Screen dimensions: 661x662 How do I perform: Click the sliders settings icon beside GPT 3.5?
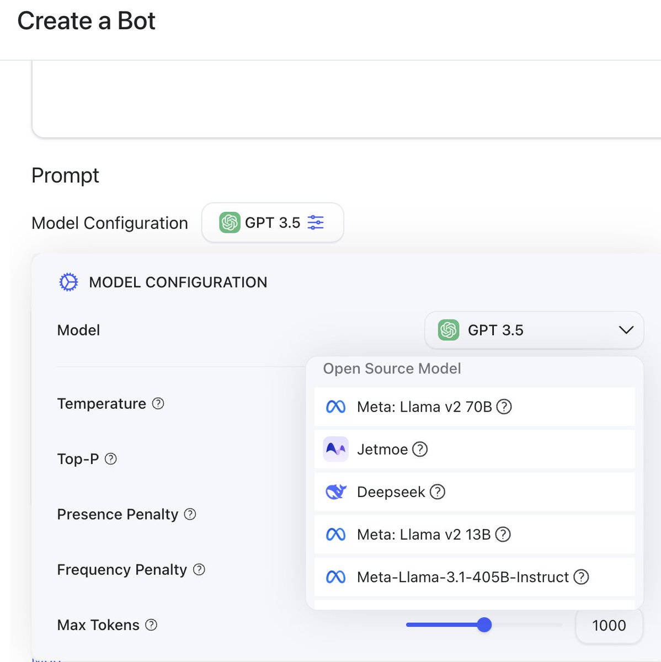coord(316,222)
